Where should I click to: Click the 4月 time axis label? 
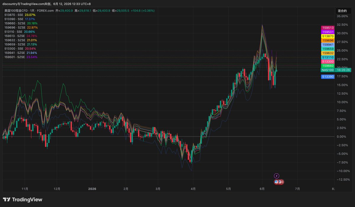click(193, 189)
